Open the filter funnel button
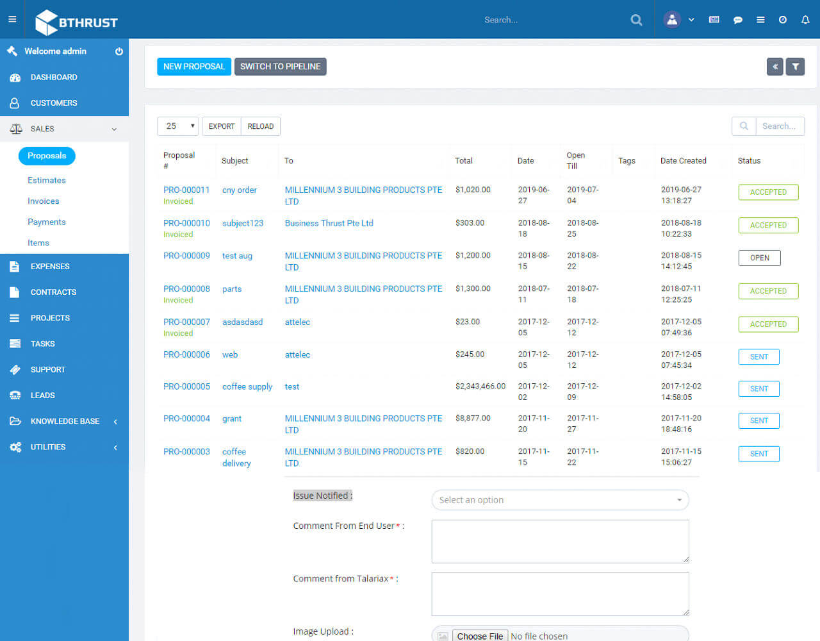Screen dimensions: 820x641 pos(795,67)
